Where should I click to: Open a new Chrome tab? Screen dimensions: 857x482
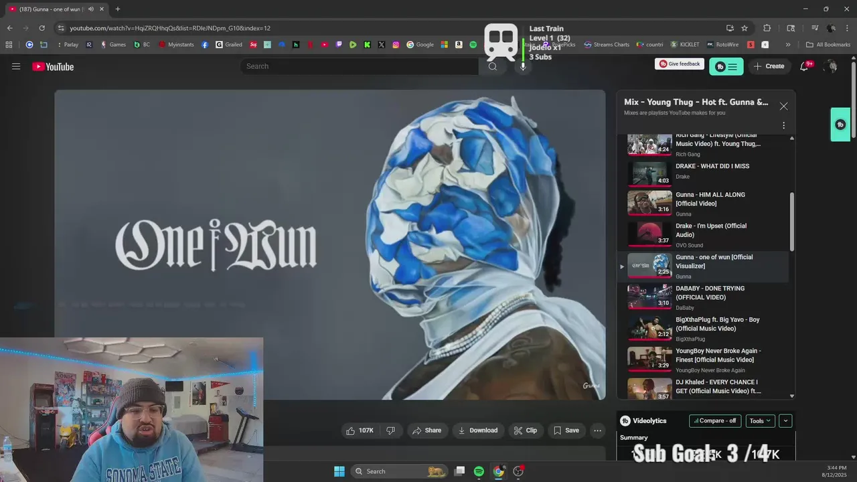point(117,9)
